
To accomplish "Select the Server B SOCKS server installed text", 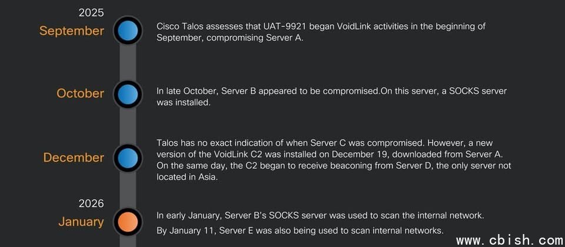I will 331,96.
